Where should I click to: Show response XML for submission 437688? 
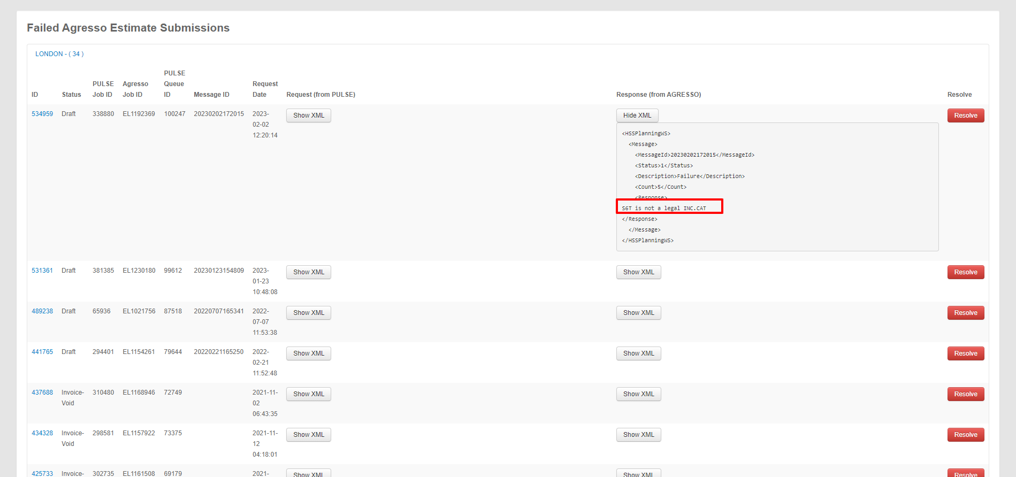[x=638, y=394]
